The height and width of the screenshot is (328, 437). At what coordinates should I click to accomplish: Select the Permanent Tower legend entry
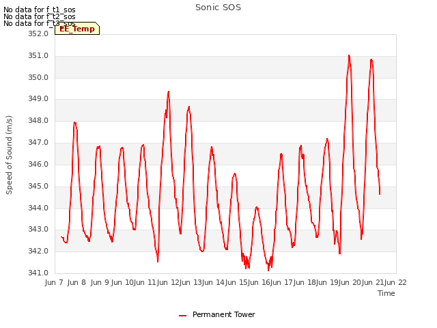217,314
